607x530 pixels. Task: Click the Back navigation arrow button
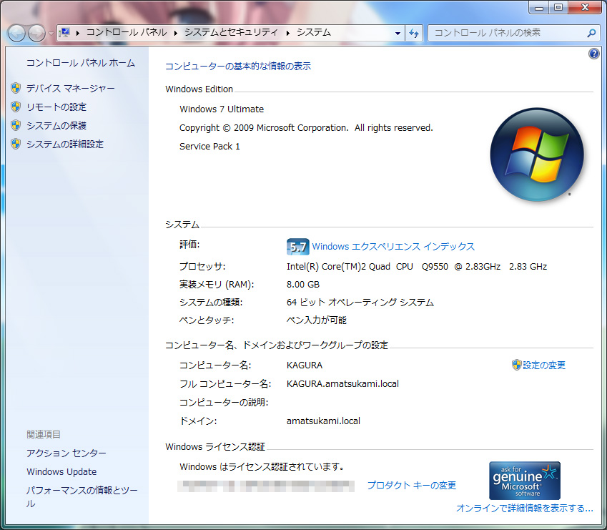coord(16,33)
